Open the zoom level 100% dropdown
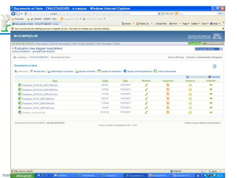The image size is (237, 178). point(220,171)
